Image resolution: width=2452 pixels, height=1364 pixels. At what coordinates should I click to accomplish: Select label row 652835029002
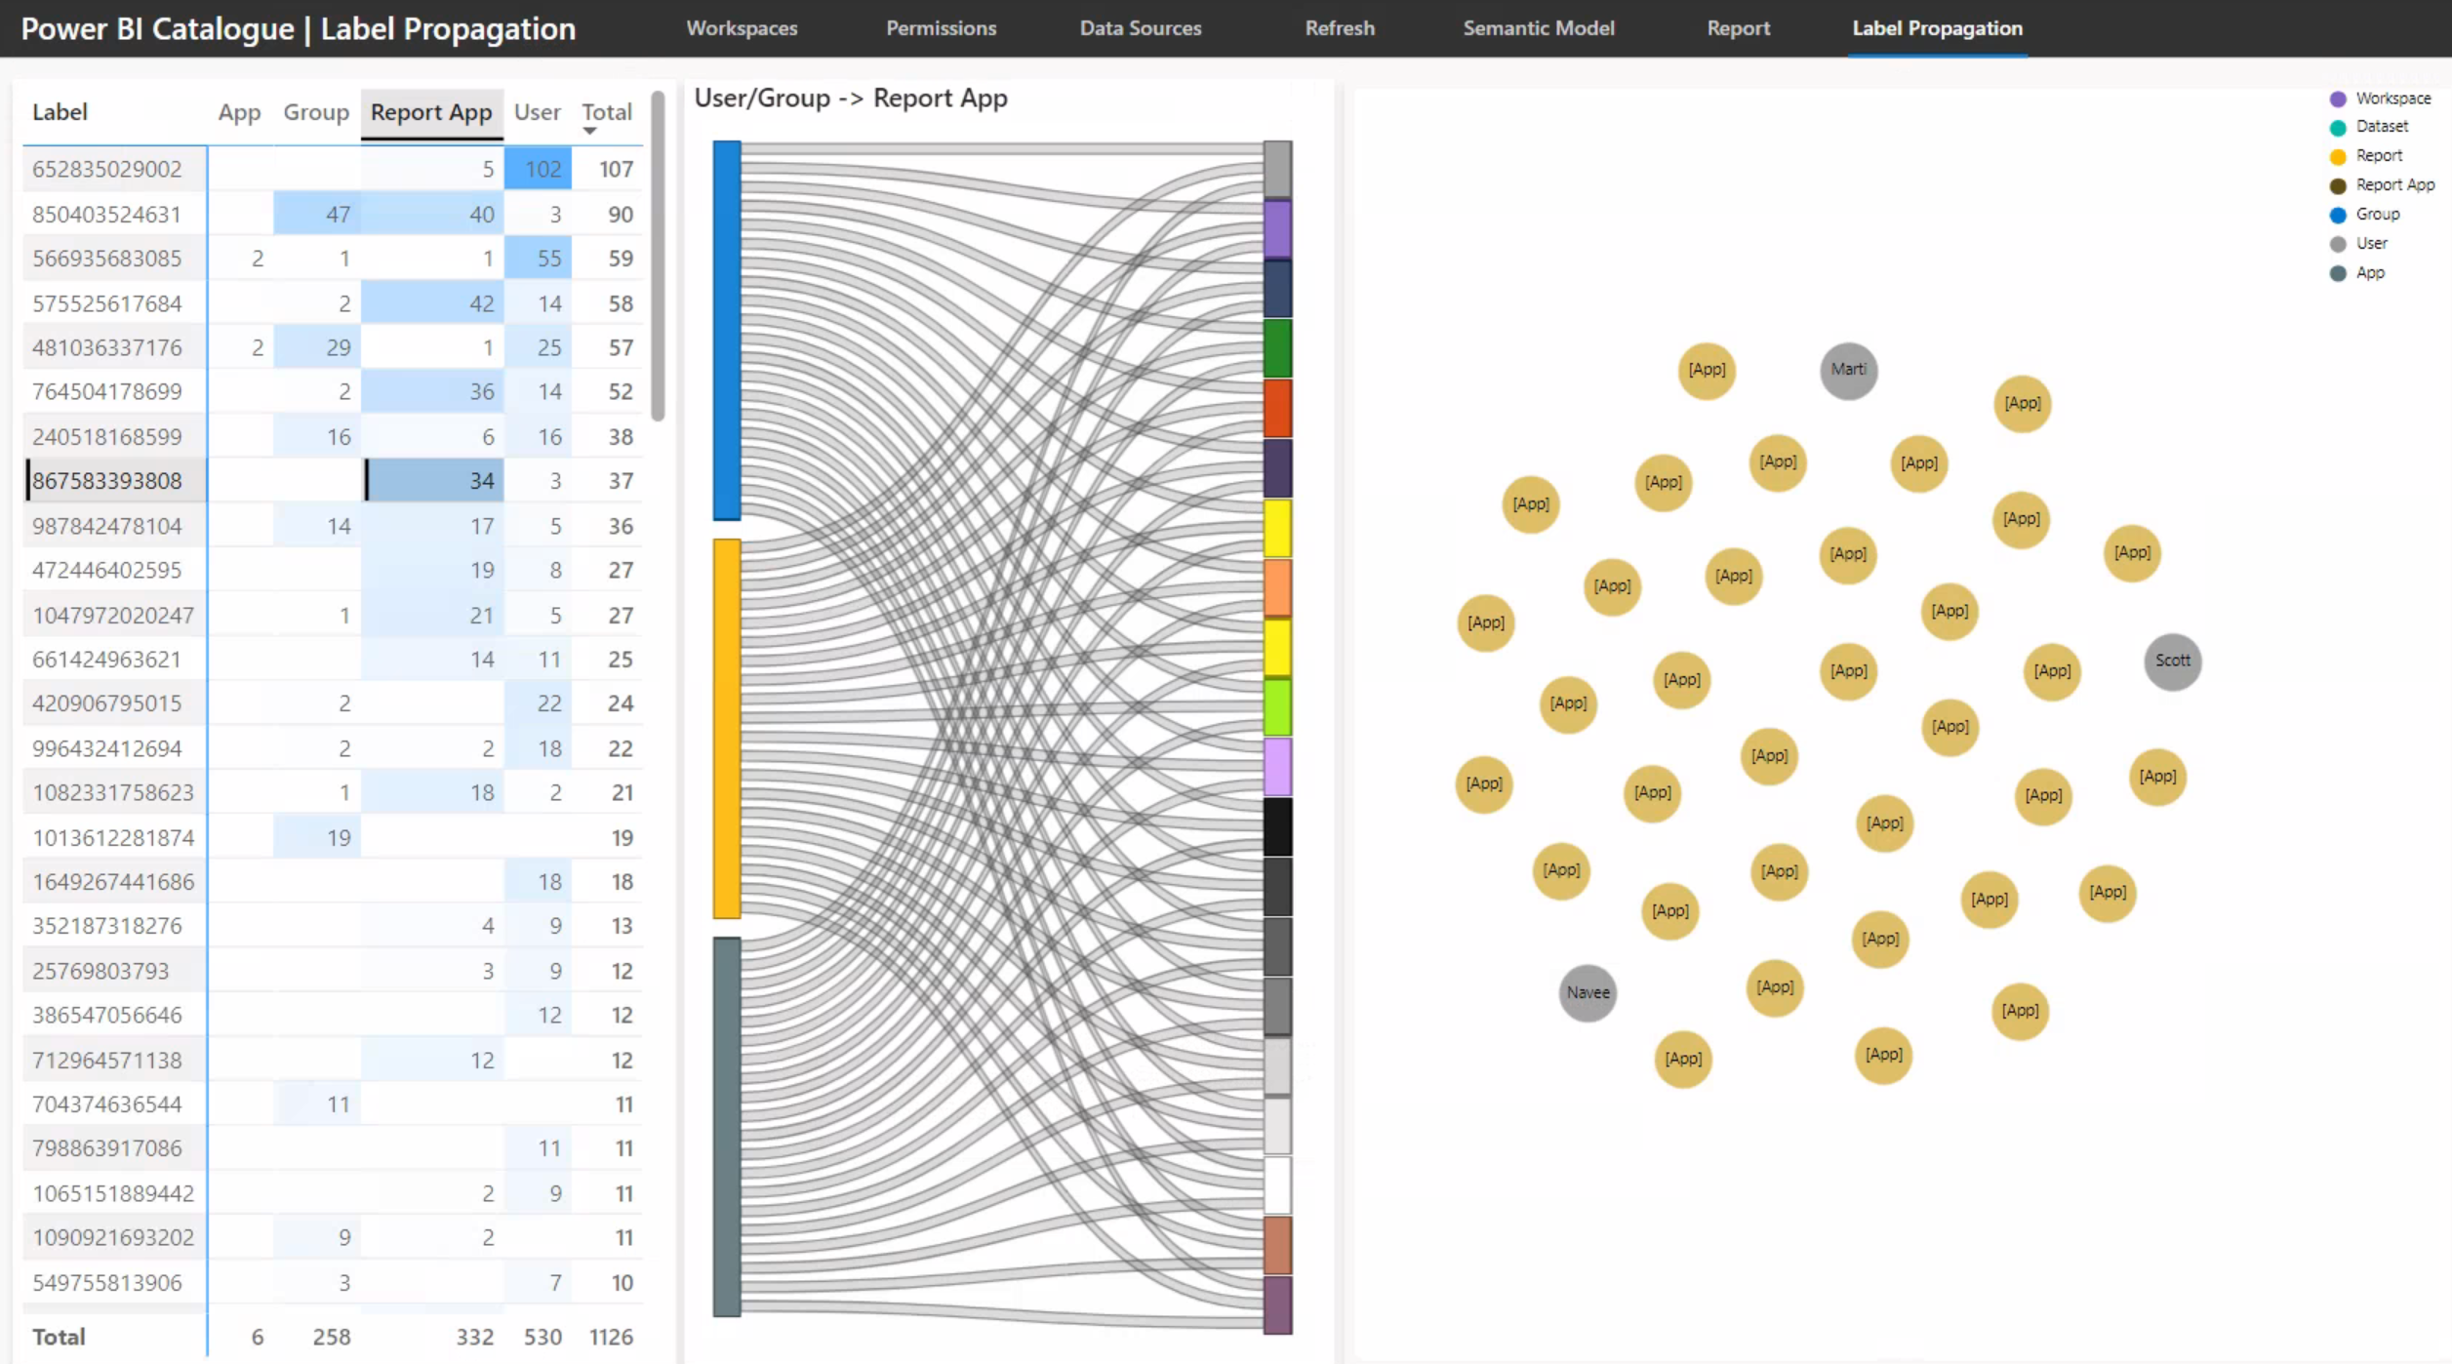click(x=107, y=169)
